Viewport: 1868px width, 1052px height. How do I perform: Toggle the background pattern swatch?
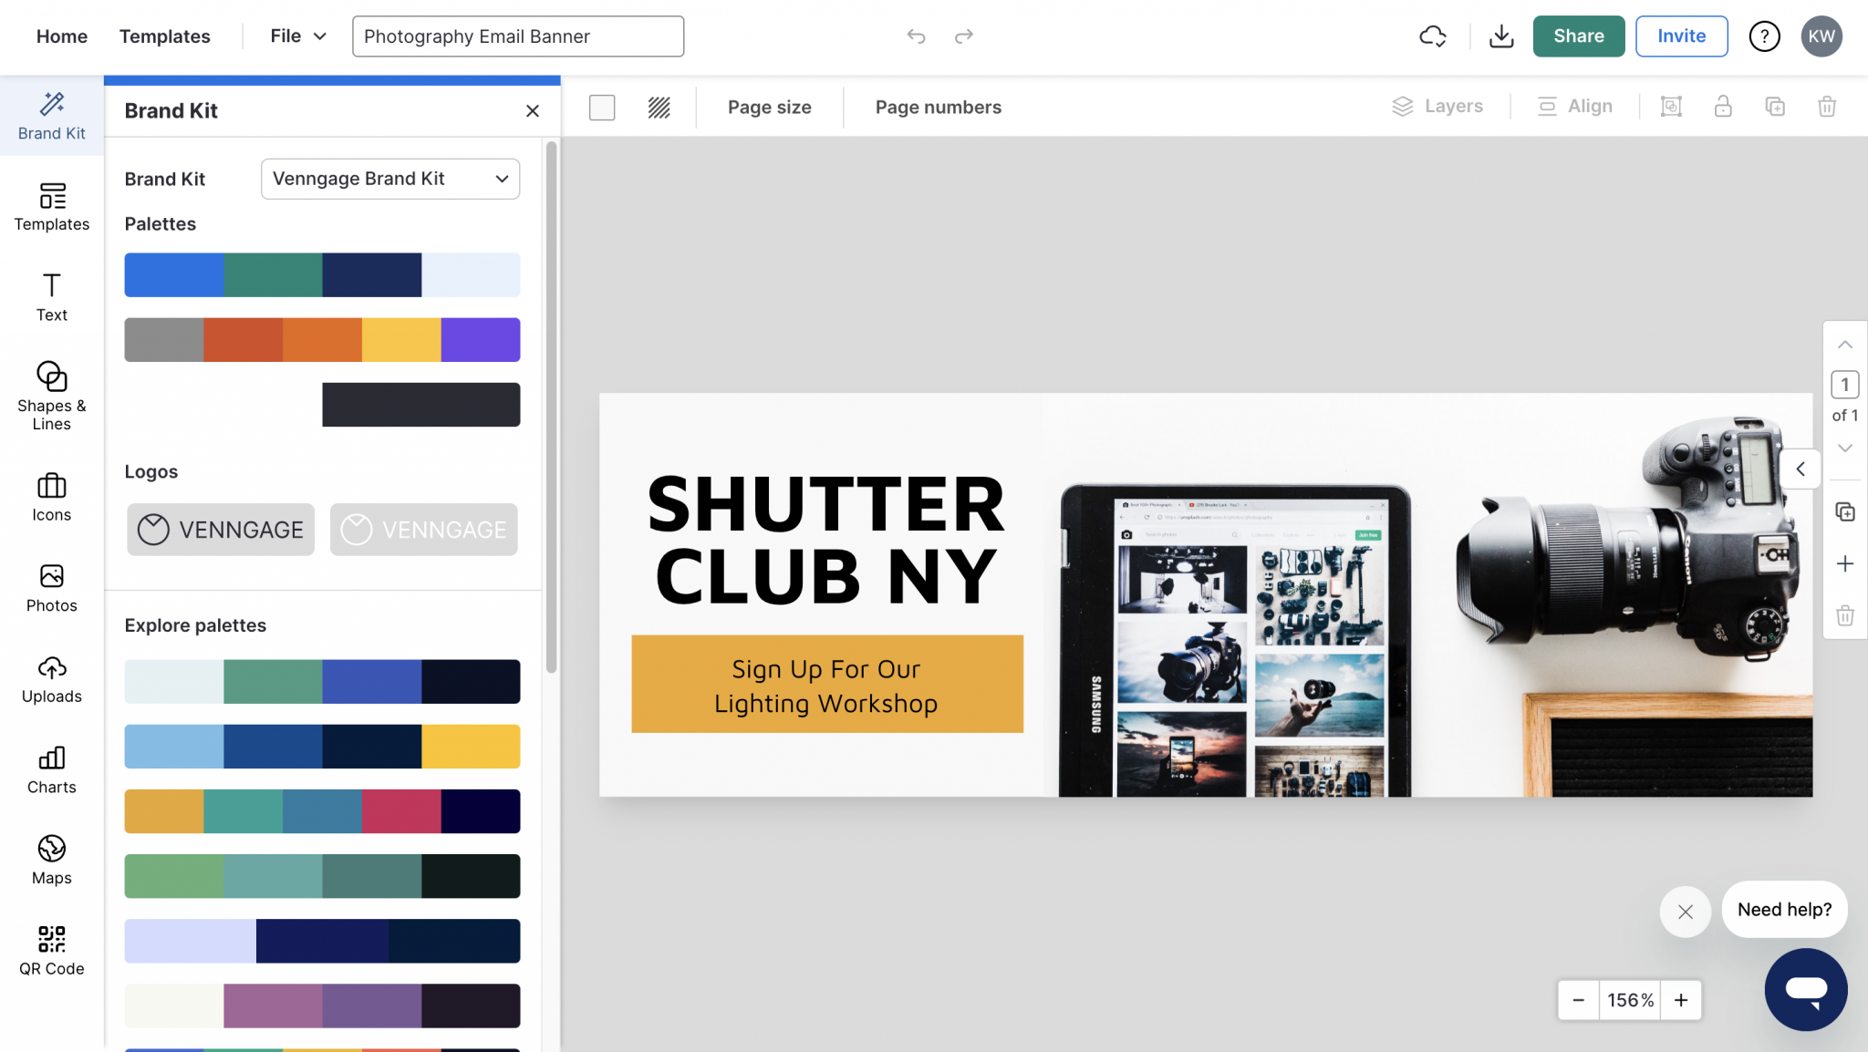[659, 107]
